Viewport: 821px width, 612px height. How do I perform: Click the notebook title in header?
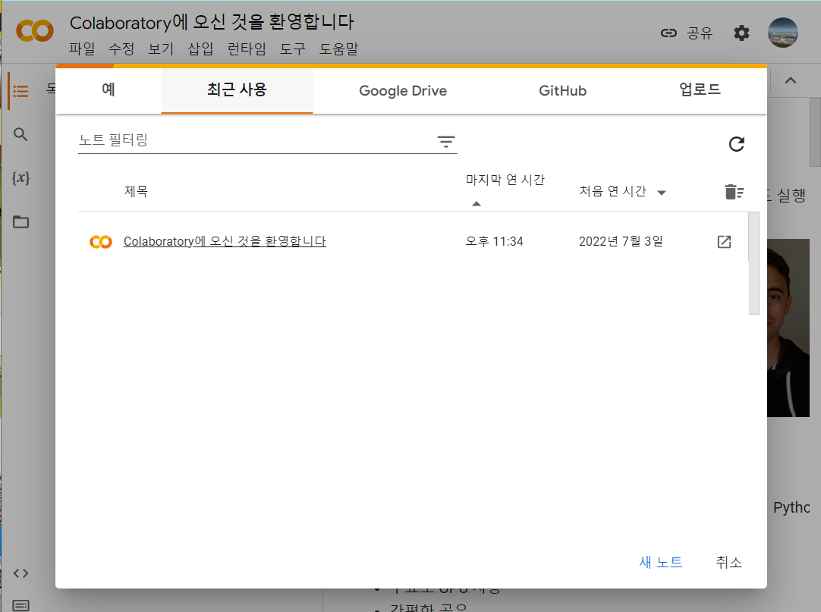(212, 23)
